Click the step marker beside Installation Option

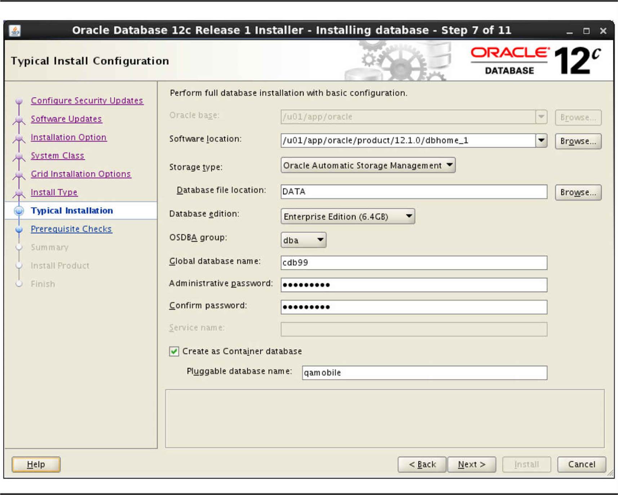tap(19, 138)
